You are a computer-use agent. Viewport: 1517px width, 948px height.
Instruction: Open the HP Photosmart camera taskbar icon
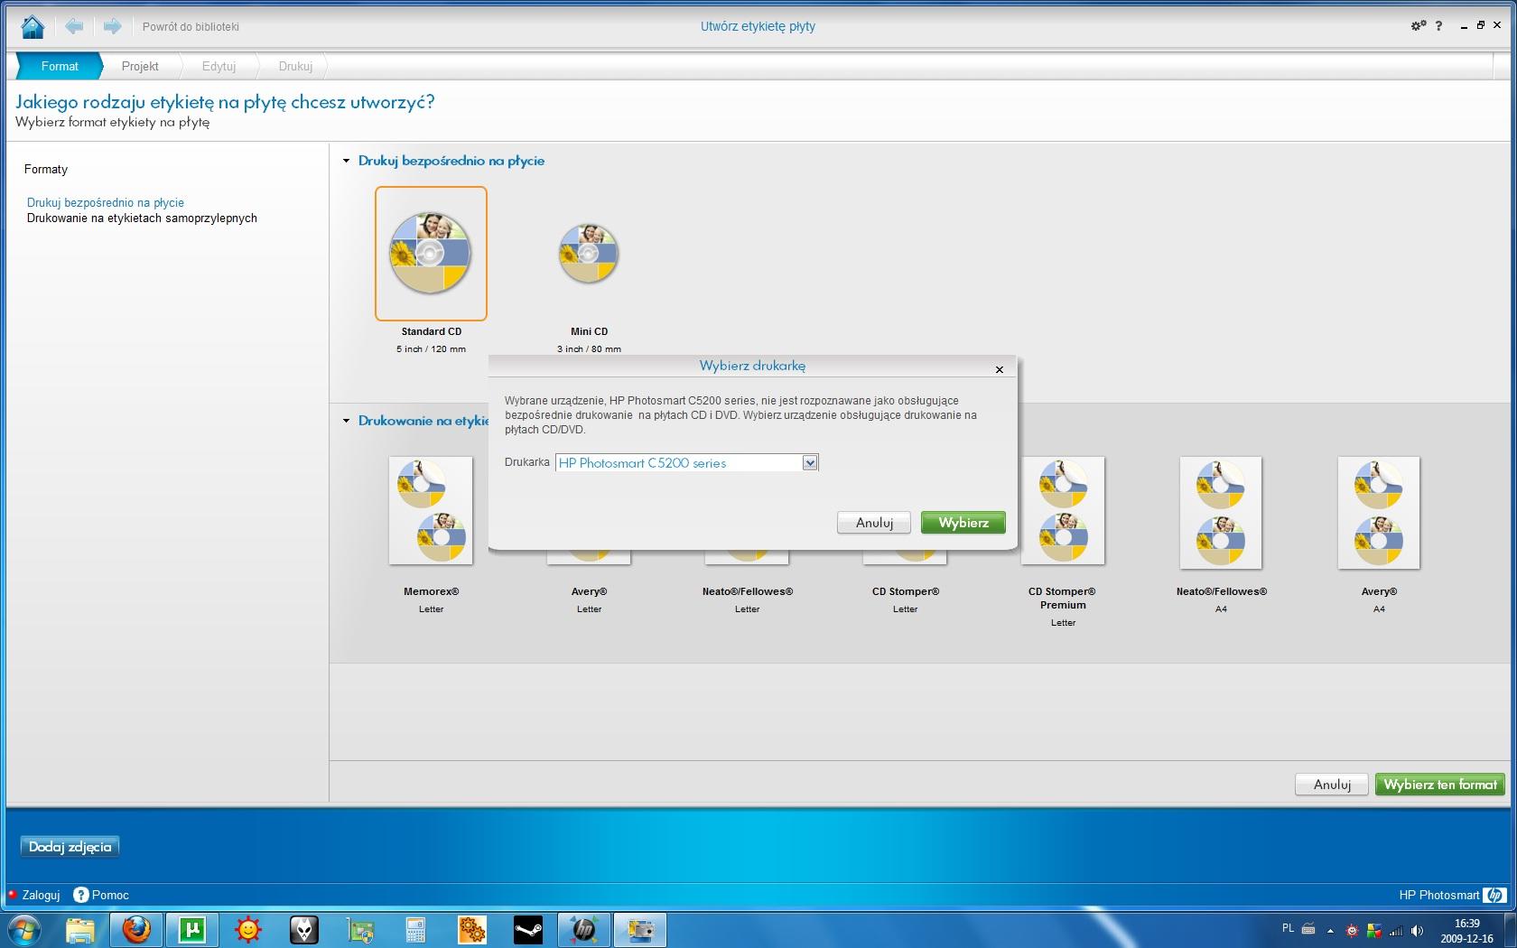click(x=640, y=929)
